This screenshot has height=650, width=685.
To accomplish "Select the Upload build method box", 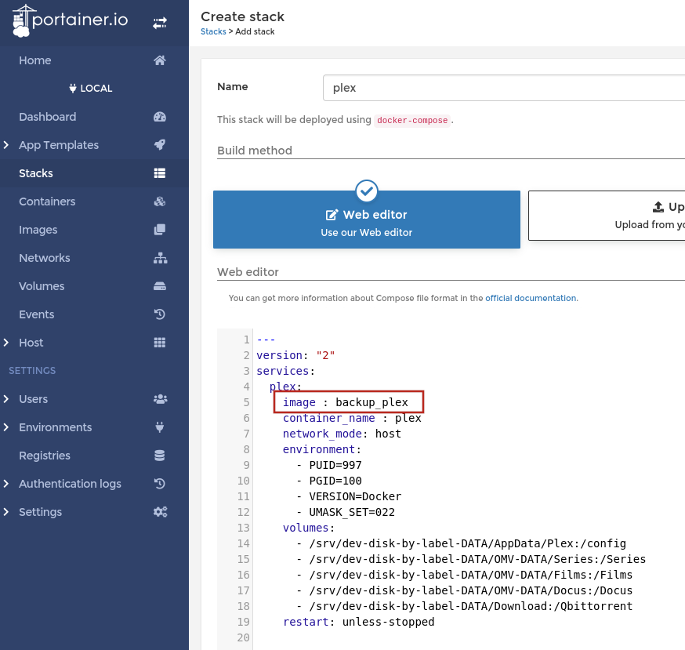I will 607,216.
